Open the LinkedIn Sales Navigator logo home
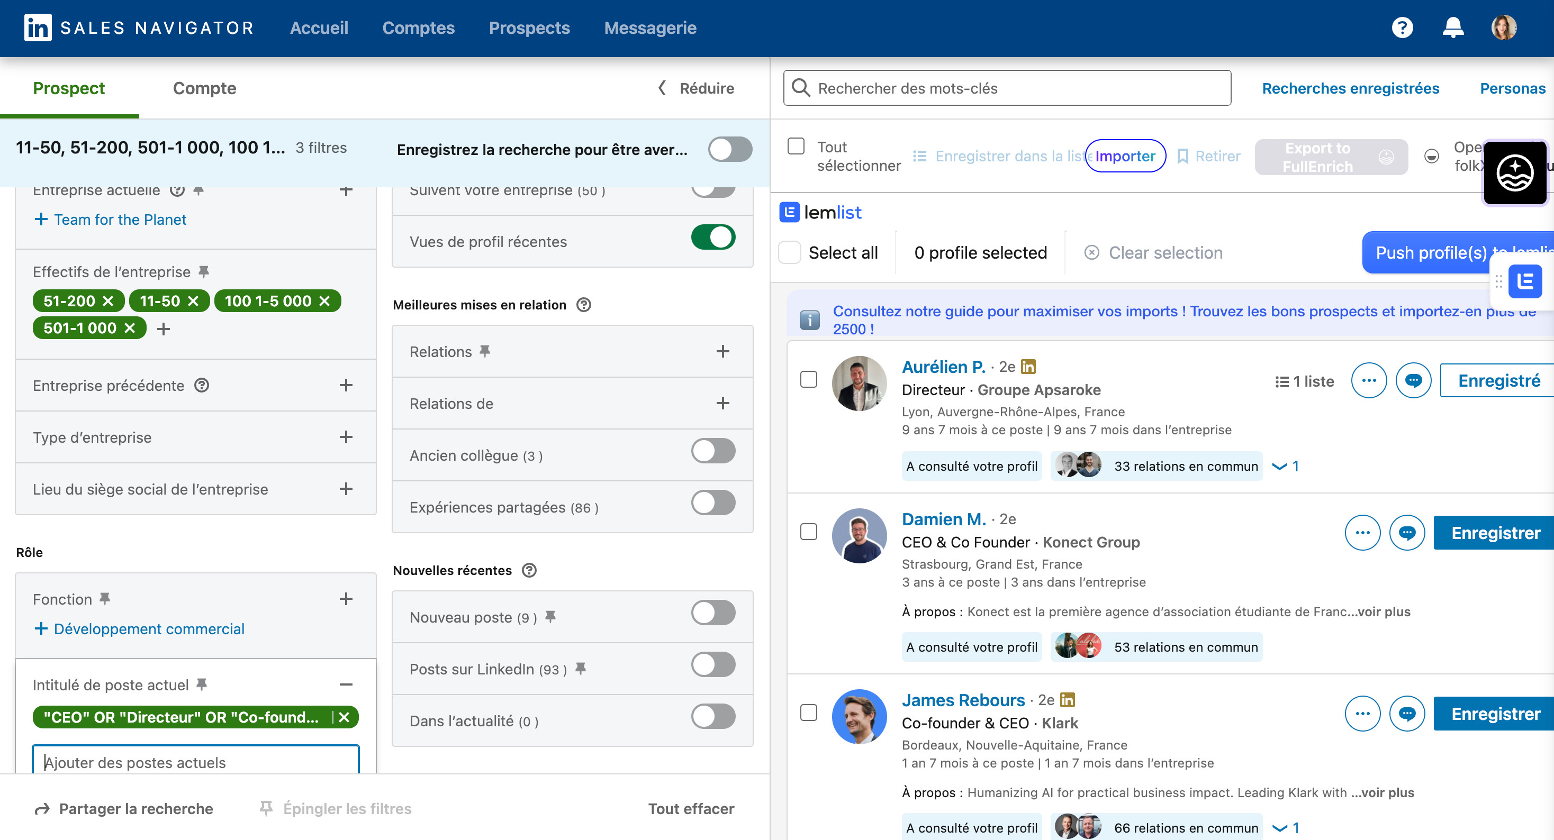Screen dimensions: 1554x840 (139, 28)
